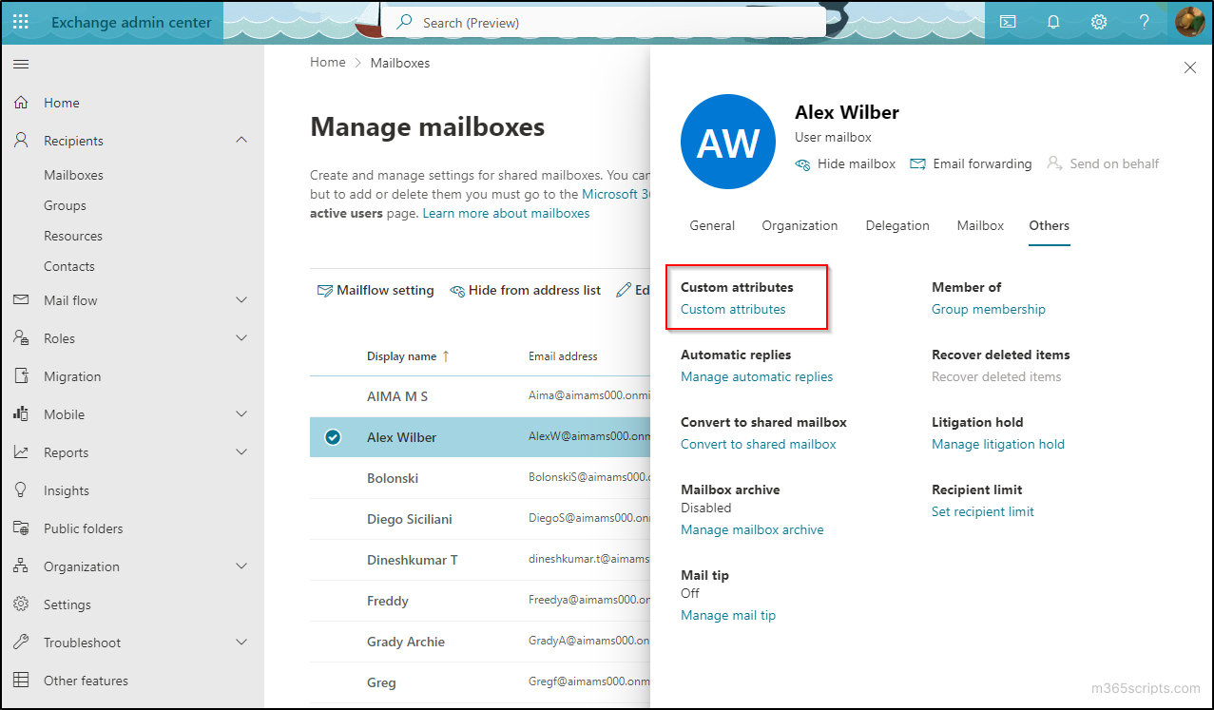Open the settings gear icon
The height and width of the screenshot is (710, 1214).
click(1098, 21)
